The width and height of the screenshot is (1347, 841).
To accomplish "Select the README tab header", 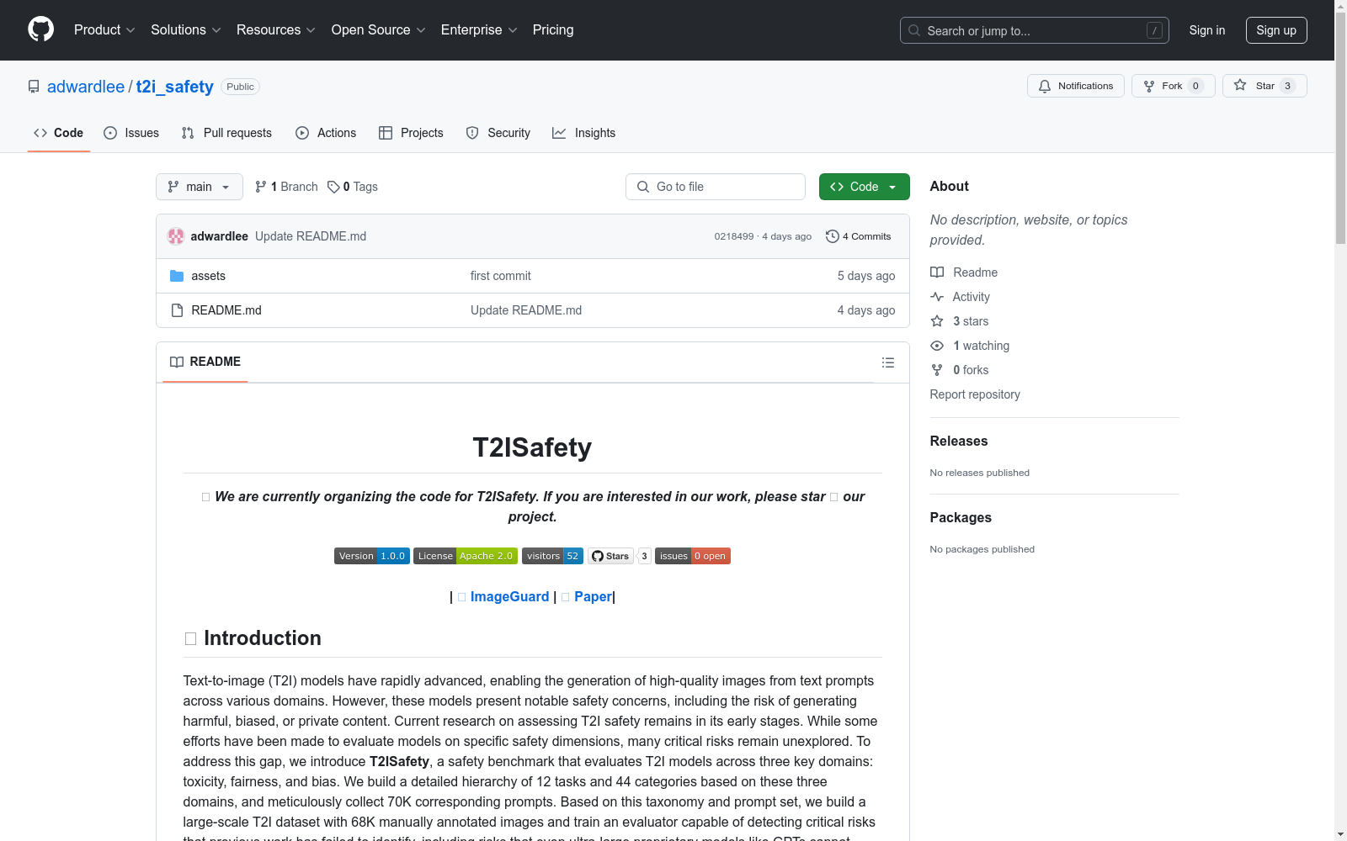I will click(205, 362).
